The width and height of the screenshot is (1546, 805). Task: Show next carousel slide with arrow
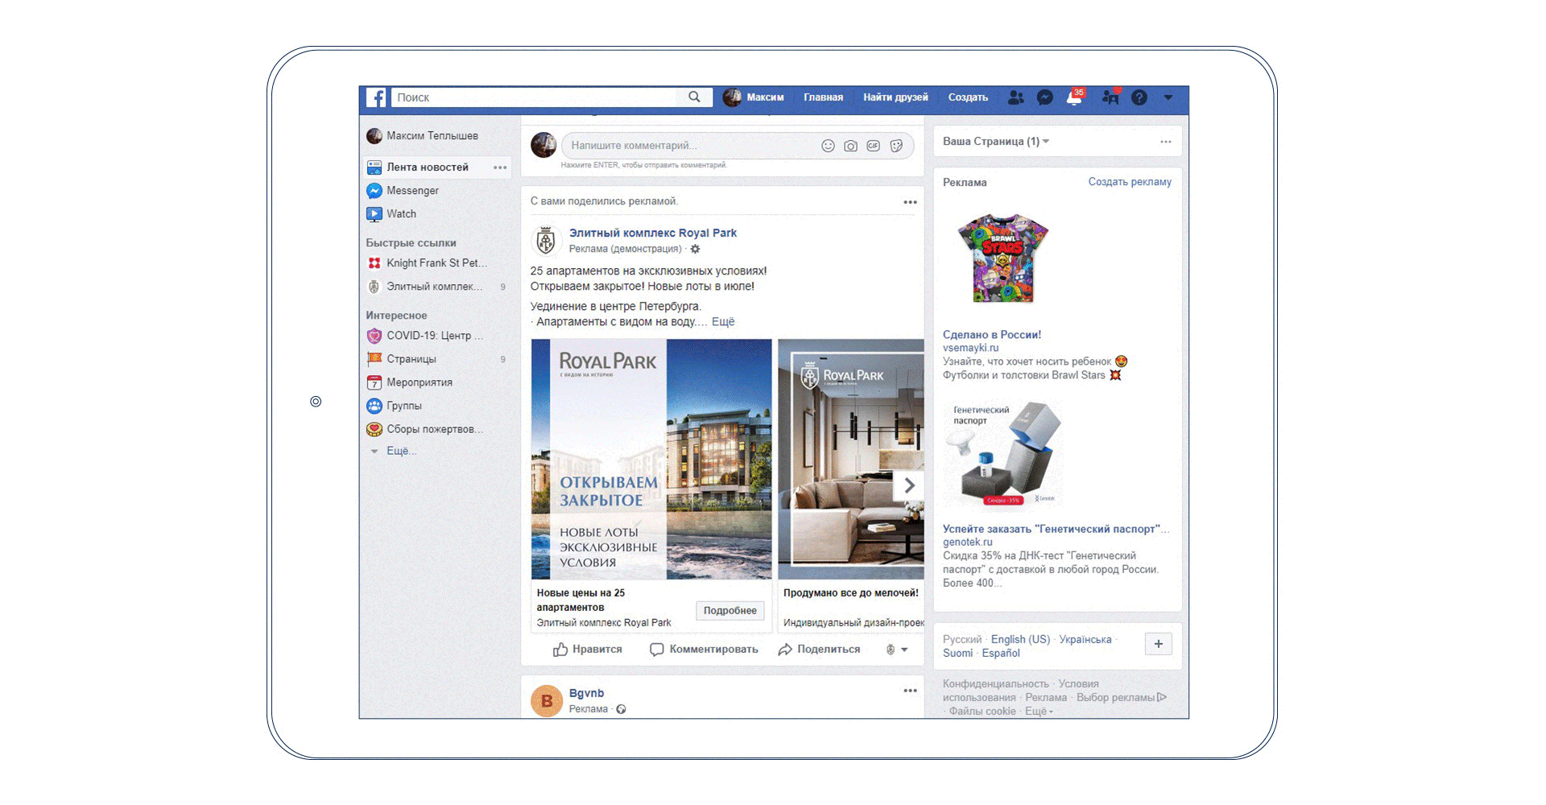908,485
